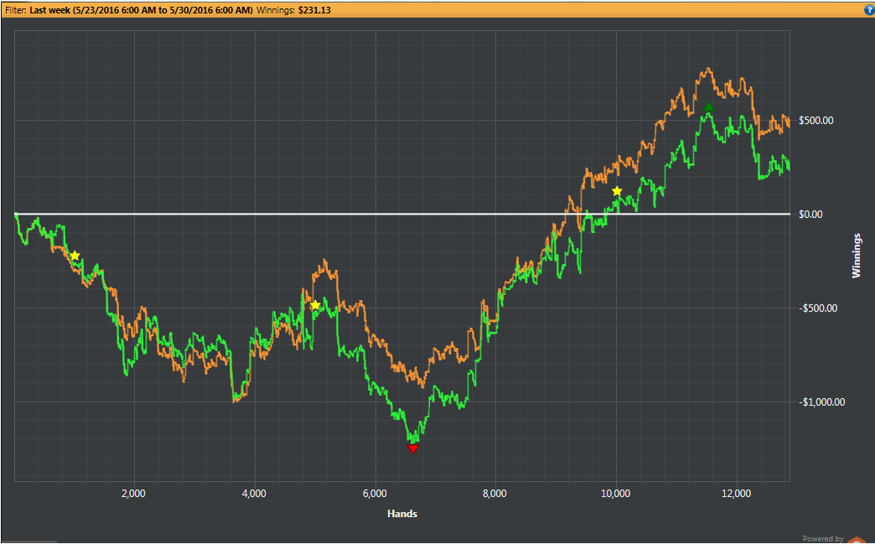Screen dimensions: 875x544
Task: Click the 'Filter:' label in header bar
Action: pos(16,10)
